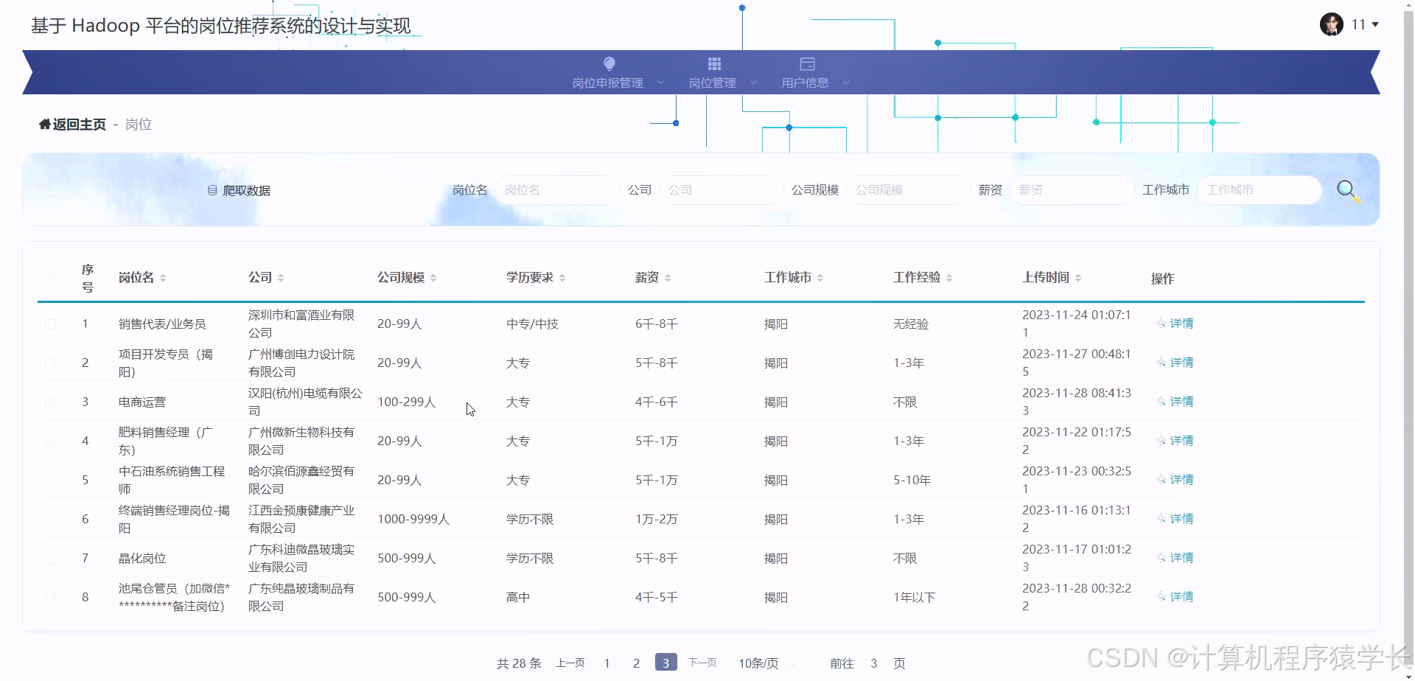Screen dimensions: 1415x681
Task: Click the database icon beside 爬取数据
Action: pyautogui.click(x=212, y=190)
